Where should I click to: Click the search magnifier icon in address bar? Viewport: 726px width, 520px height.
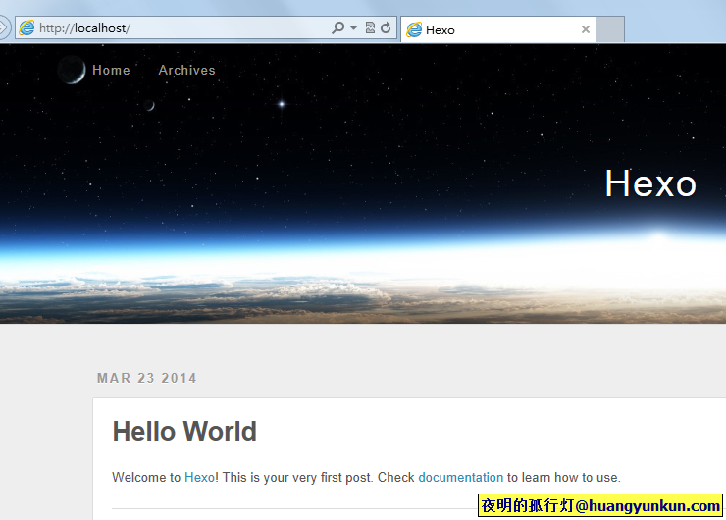pyautogui.click(x=338, y=28)
